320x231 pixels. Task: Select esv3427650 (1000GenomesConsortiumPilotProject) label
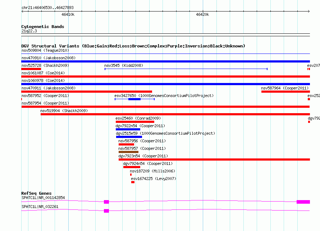164,96
